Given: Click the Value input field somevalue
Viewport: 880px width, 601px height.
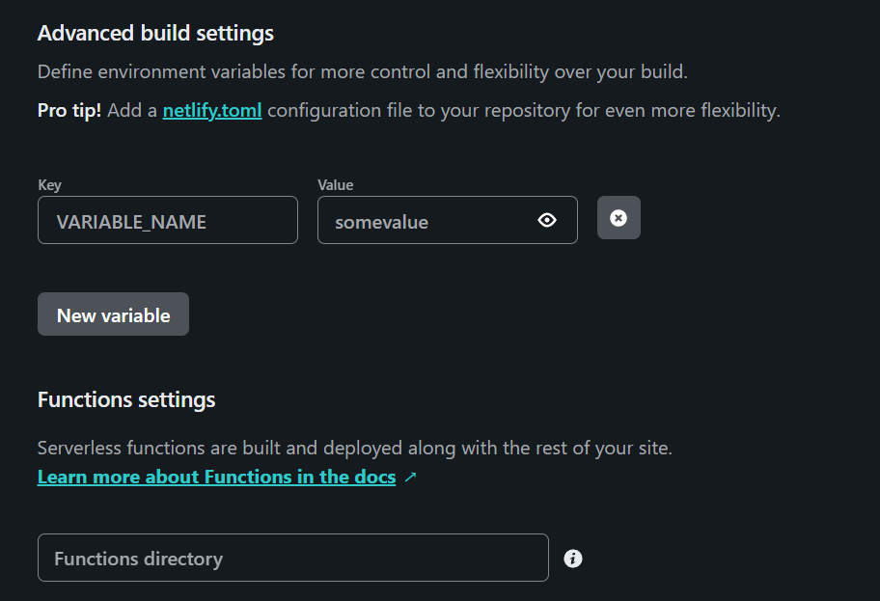Looking at the screenshot, I should click(x=448, y=220).
